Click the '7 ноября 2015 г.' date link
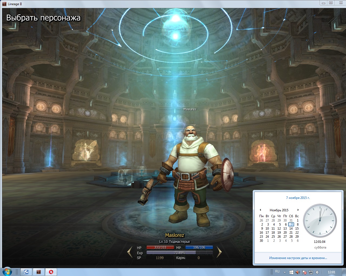Viewport: 346px width, 276px height. [298, 198]
